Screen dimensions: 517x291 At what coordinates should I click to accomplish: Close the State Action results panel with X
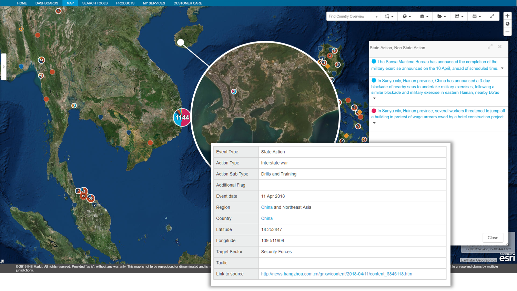pos(499,47)
